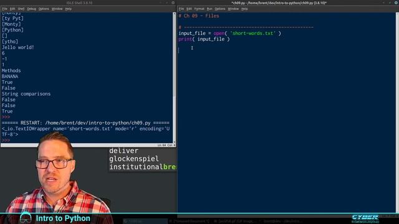The image size is (399, 224).
Task: Open the File menu in IDLE Shell
Action: (x=5, y=9)
